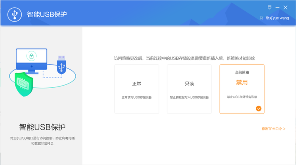Open the dropdown menu icon in title bar

269,8
